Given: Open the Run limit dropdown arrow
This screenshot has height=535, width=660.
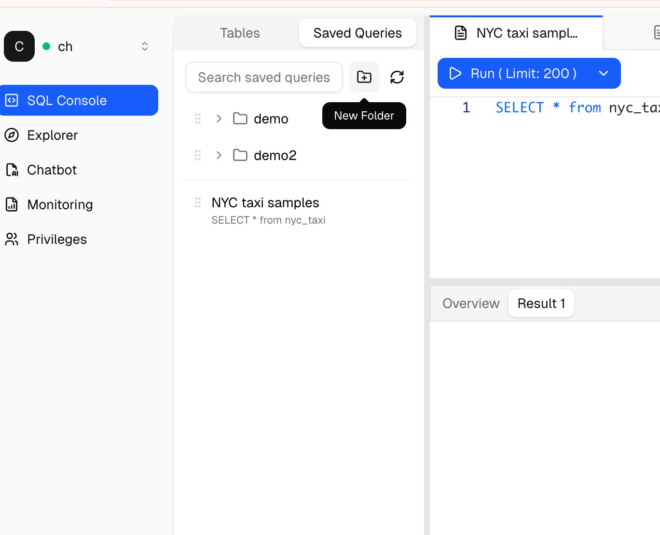Looking at the screenshot, I should (x=604, y=73).
